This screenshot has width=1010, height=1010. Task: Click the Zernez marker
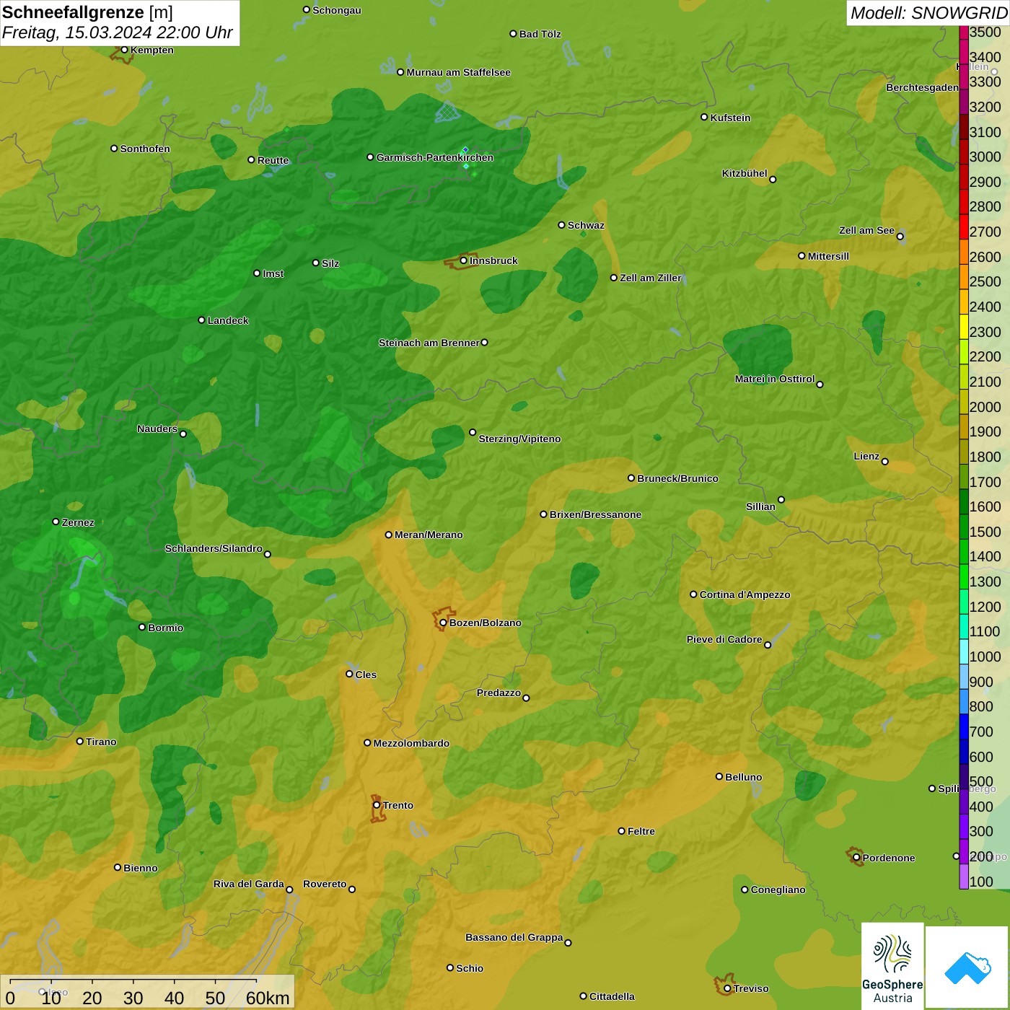(56, 522)
